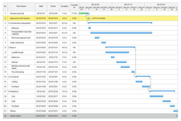Click the Task Name column header

pos(21,6)
